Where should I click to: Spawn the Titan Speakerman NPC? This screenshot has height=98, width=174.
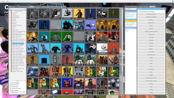(44, 72)
